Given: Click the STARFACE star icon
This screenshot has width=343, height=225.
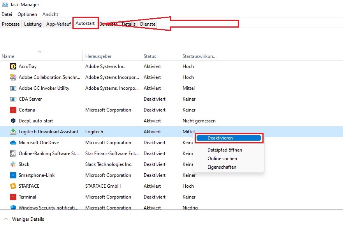Looking at the screenshot, I should click(x=13, y=186).
